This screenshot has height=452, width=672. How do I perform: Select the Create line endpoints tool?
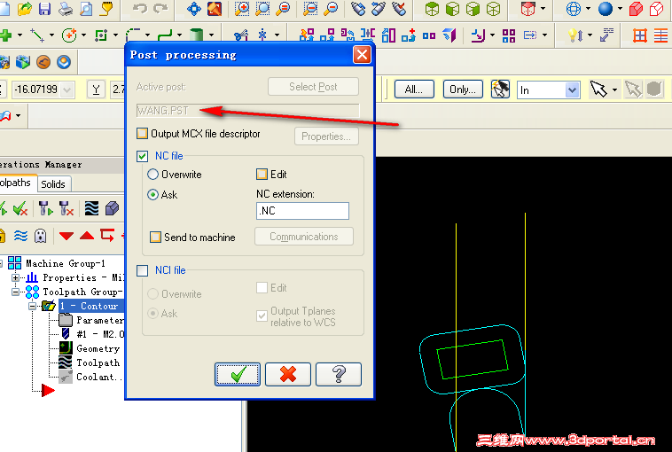coord(37,35)
